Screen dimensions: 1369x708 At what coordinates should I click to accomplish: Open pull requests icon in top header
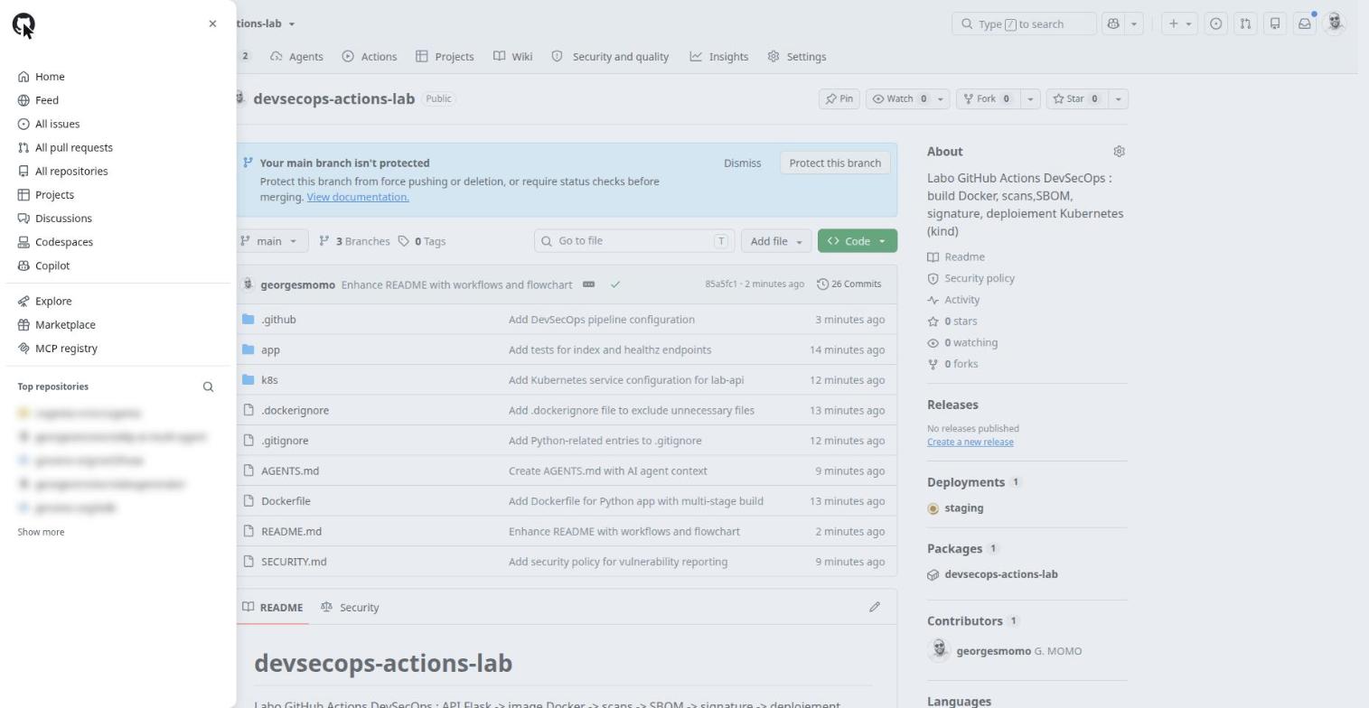pos(1245,23)
